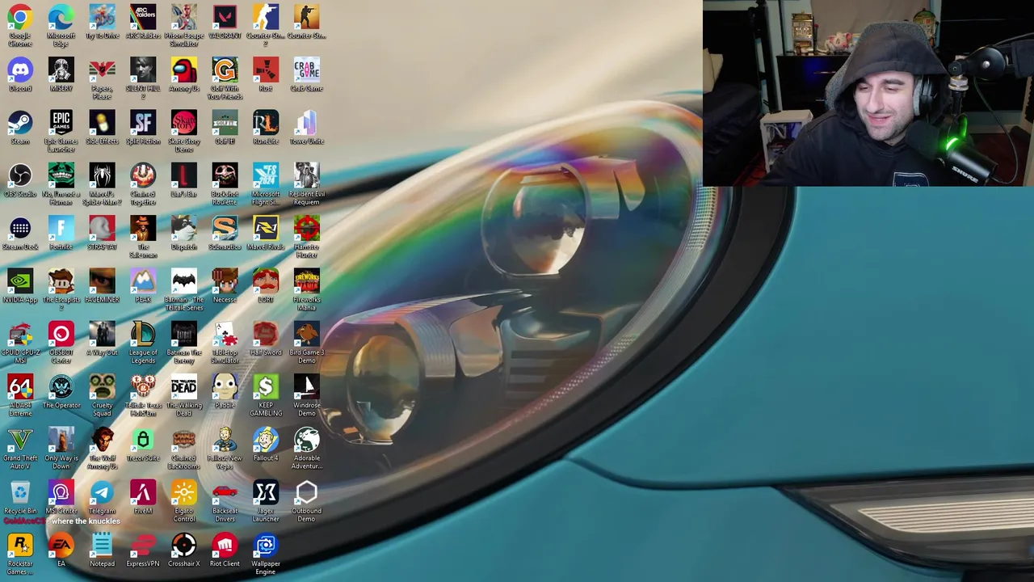Click the Resident Evil Requiem icon

tap(307, 176)
